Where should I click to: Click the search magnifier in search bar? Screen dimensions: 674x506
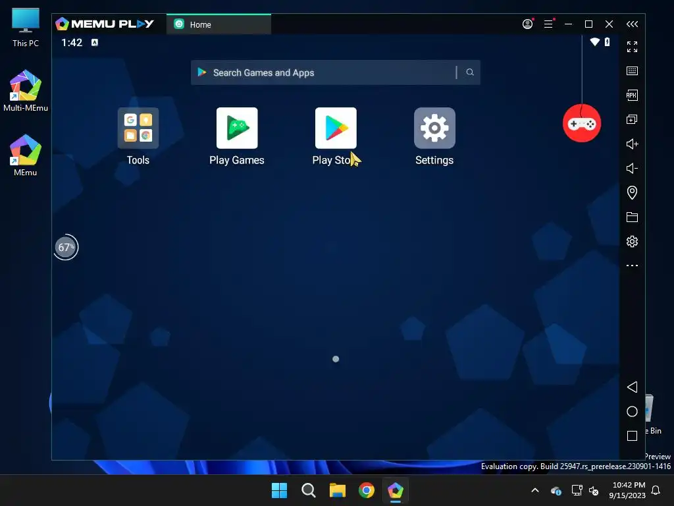click(x=470, y=72)
